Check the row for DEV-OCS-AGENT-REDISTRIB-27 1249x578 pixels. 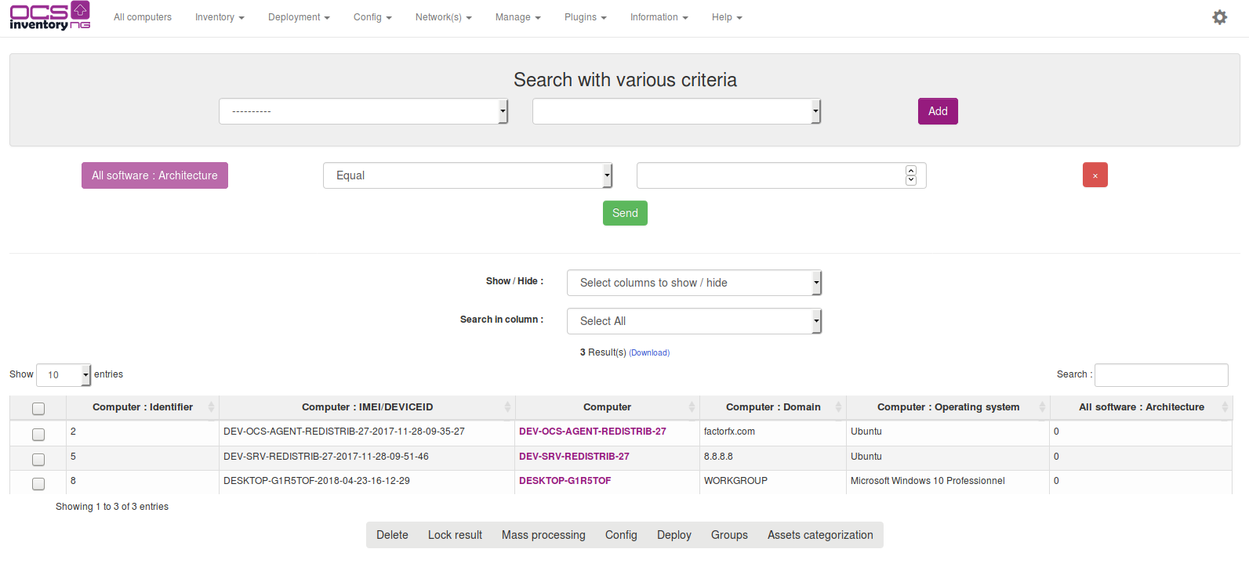coord(38,434)
